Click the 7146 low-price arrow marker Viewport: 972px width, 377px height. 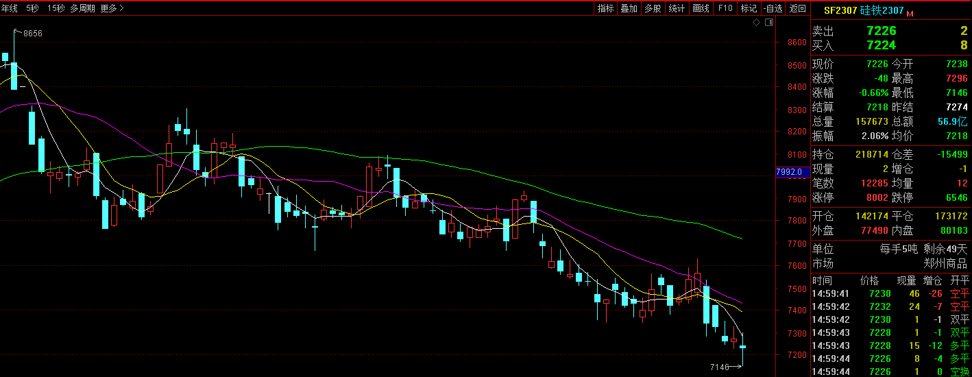pos(726,367)
